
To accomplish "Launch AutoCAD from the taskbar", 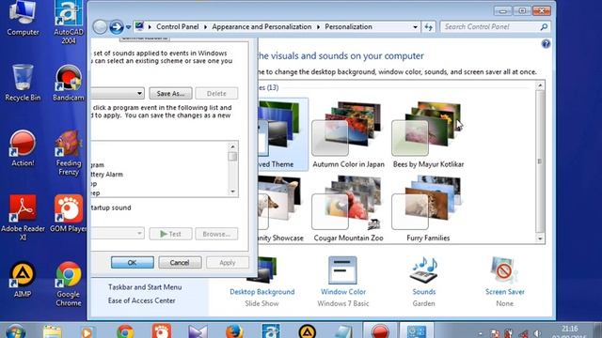I will click(x=271, y=331).
